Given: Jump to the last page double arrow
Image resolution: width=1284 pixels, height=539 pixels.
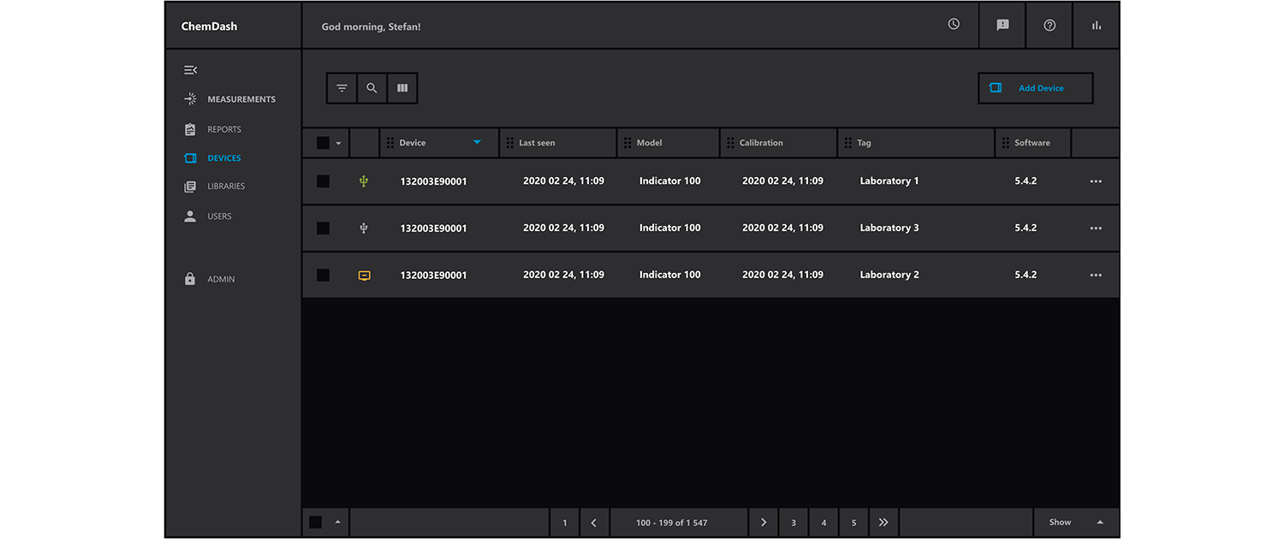Looking at the screenshot, I should click(x=883, y=523).
